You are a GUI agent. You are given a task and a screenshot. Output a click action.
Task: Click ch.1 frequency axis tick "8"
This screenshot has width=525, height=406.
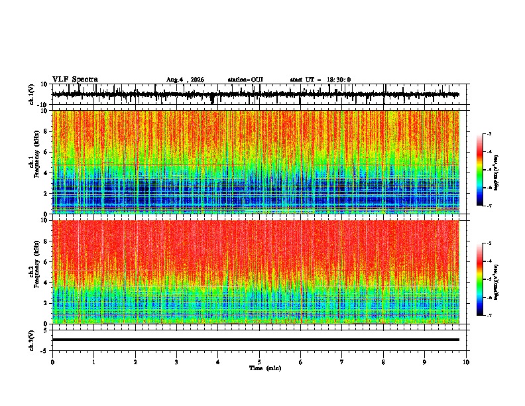(x=46, y=131)
